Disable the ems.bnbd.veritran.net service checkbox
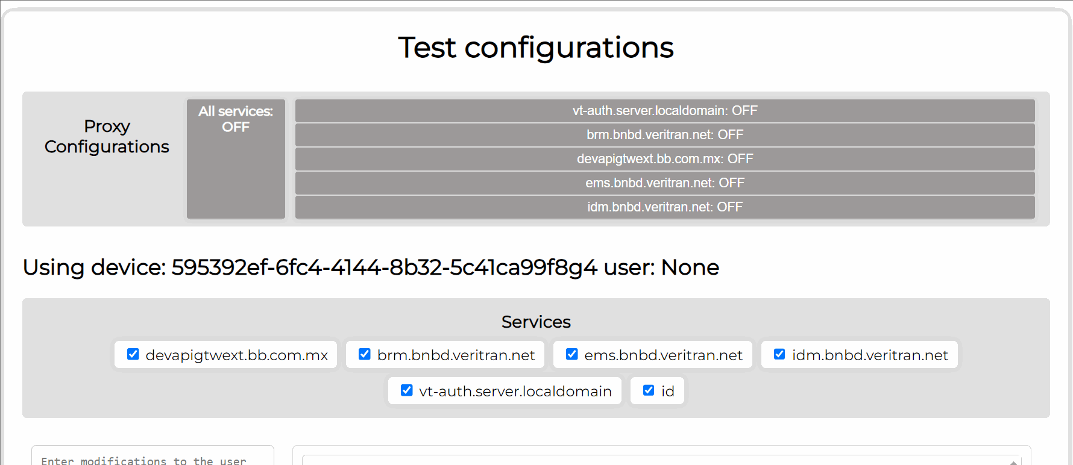The height and width of the screenshot is (465, 1073). click(x=572, y=354)
